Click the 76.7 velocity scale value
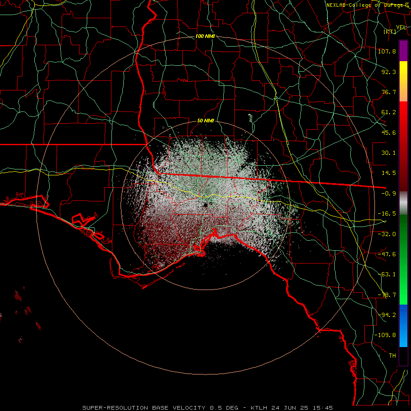Image resolution: width=411 pixels, height=411 pixels. 389,92
